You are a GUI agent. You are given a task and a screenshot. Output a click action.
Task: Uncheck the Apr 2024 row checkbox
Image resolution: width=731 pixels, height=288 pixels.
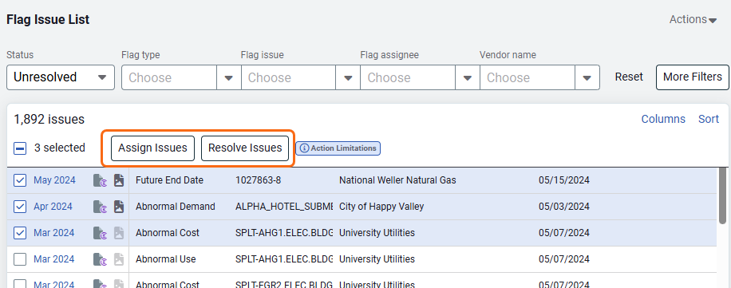(x=20, y=207)
